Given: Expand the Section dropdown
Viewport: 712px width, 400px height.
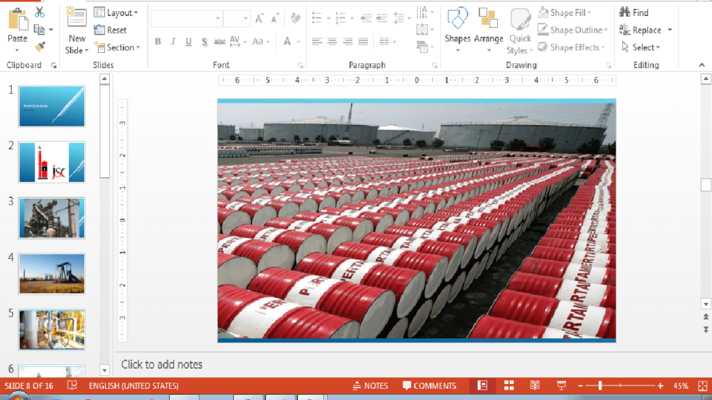Looking at the screenshot, I should (118, 47).
